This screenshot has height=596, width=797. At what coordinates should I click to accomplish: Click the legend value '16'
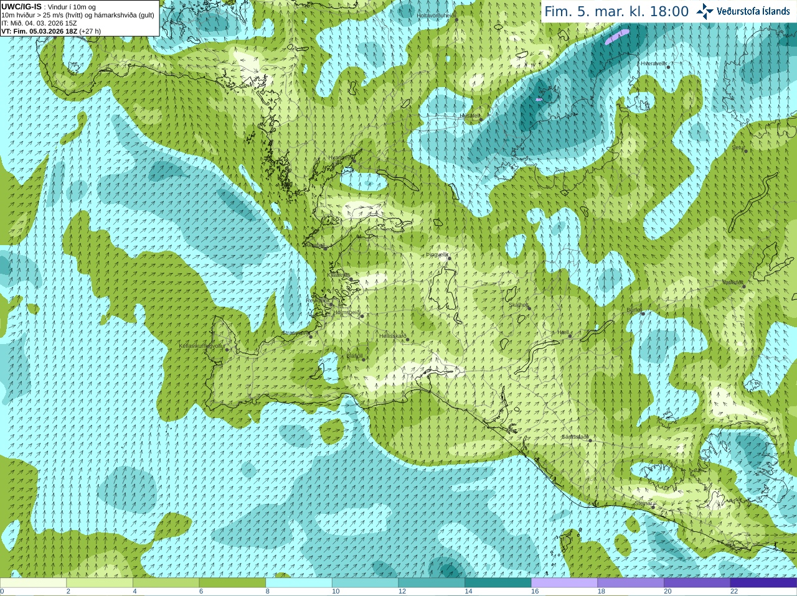point(535,592)
